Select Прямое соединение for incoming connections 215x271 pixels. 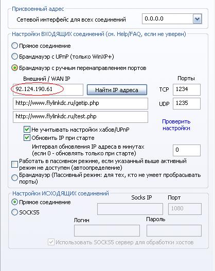coord(14,46)
